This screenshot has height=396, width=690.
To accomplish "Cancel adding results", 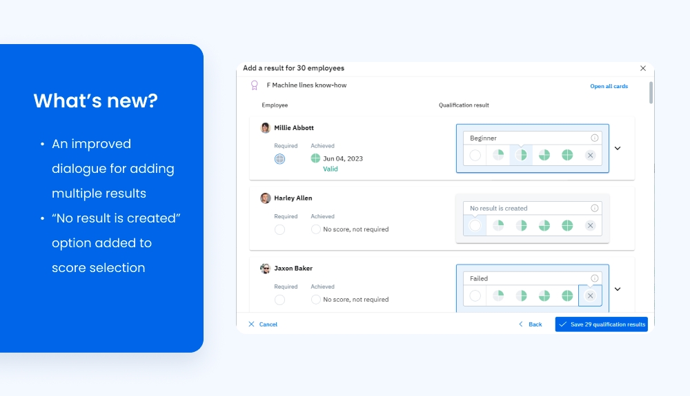I will tap(263, 324).
